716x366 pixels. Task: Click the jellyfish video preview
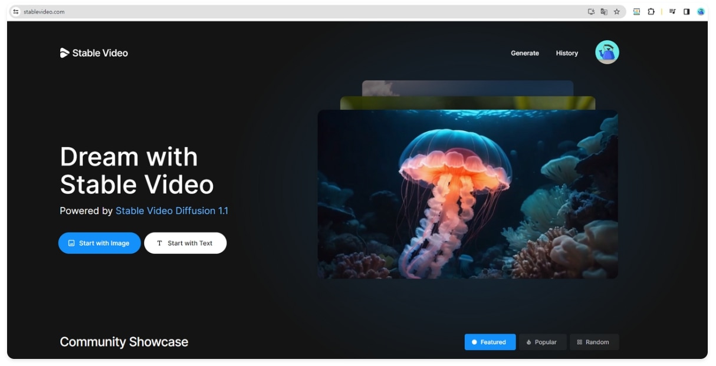point(468,194)
